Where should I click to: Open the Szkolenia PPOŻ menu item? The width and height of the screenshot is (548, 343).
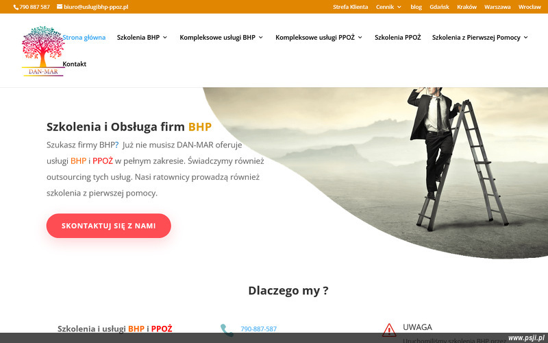(398, 38)
